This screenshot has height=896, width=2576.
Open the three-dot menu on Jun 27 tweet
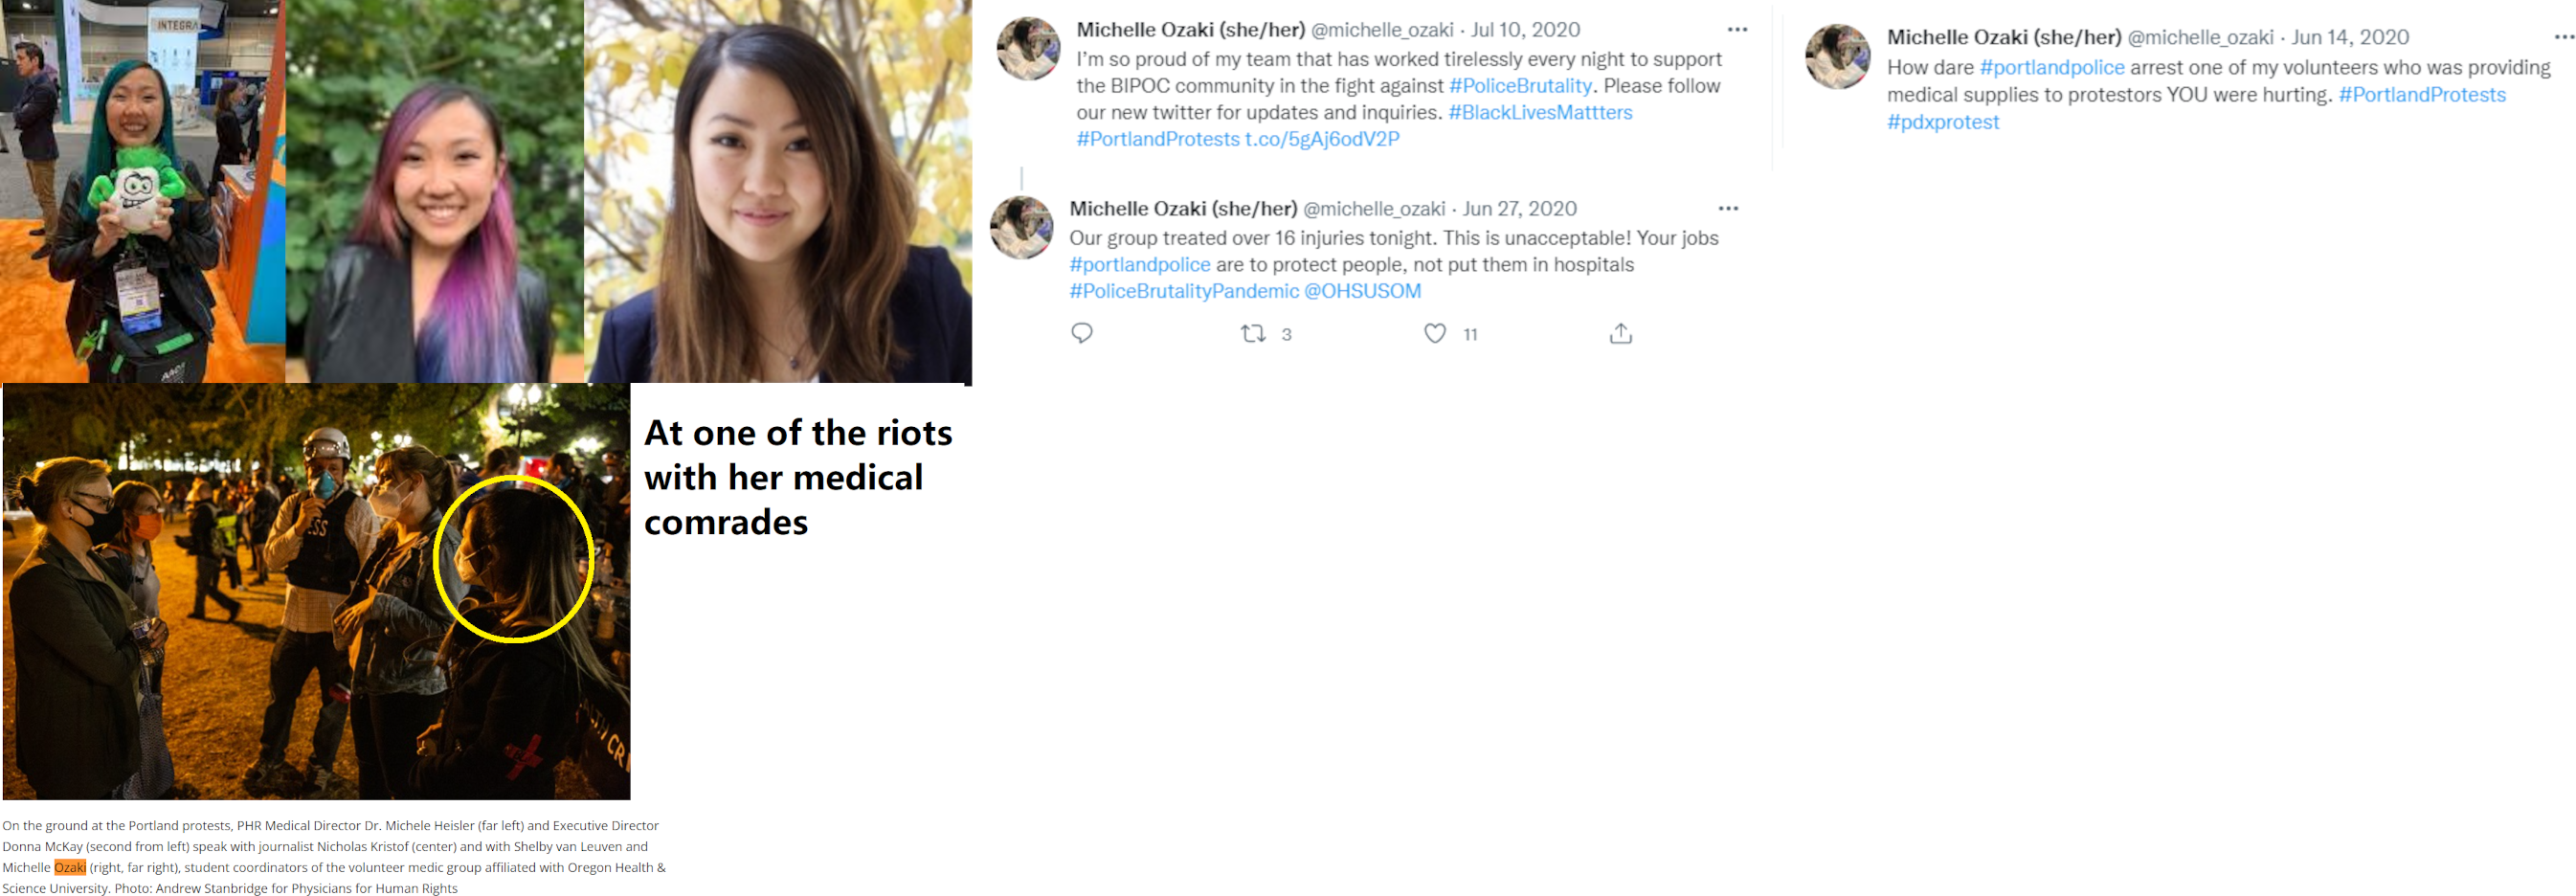coord(1728,209)
